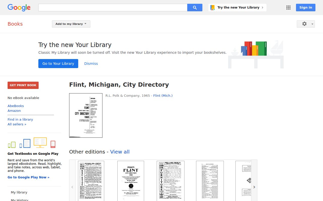323x201 pixels.
Task: Sign in to Google account
Action: click(x=306, y=8)
